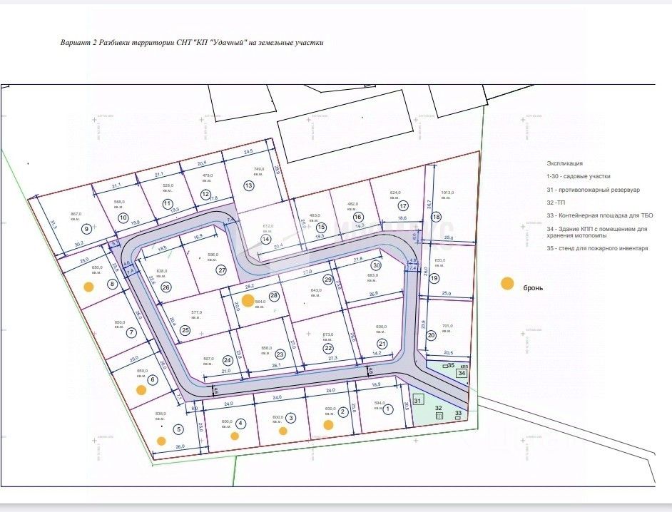Click the circled plot number 15
Viewport: 672px width, 512px height.
point(321,227)
